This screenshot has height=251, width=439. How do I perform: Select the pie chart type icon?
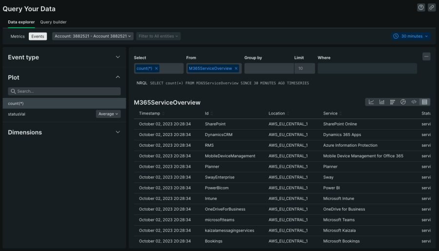(403, 102)
